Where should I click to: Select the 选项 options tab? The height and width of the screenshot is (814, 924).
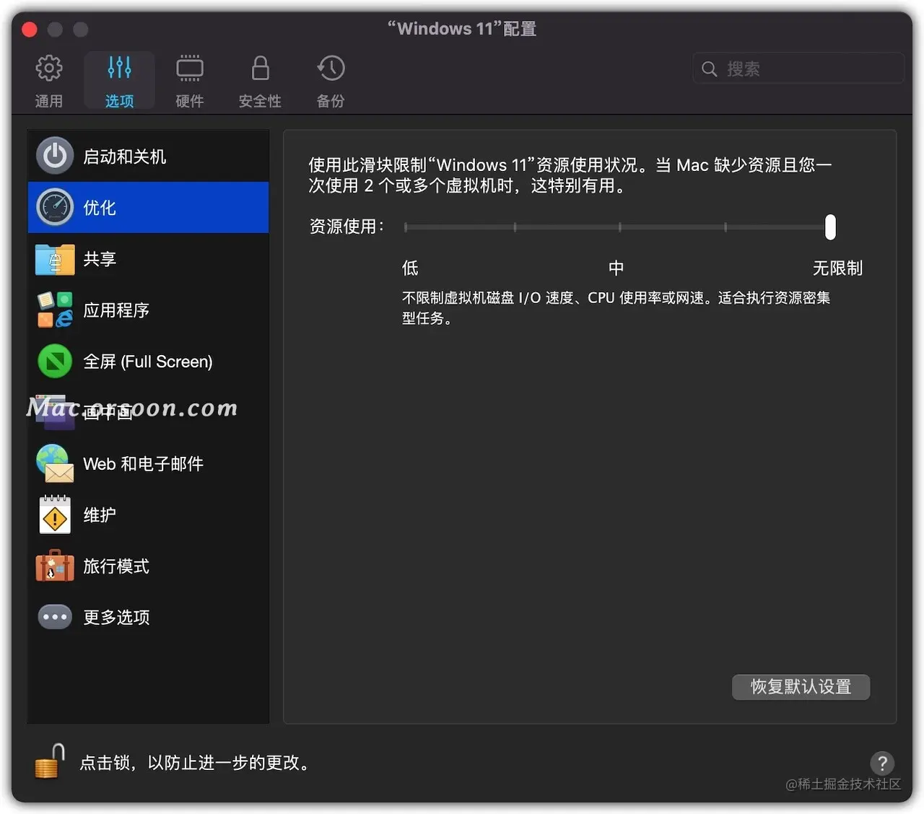(x=119, y=81)
